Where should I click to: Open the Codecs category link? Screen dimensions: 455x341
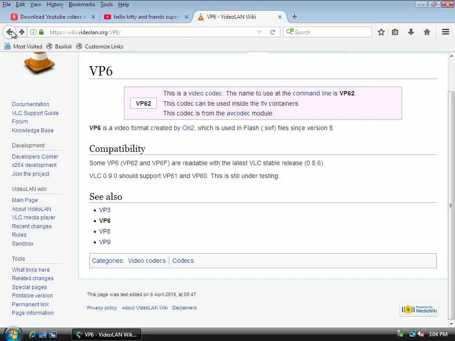point(183,261)
